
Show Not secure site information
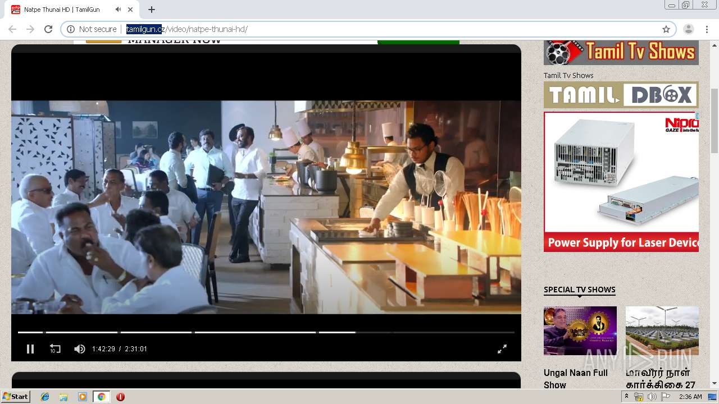click(92, 29)
